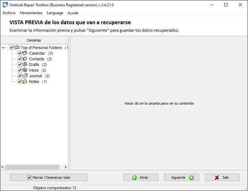Click folder tree scrollbar right arrow
Screen dimensions: 248x191
coord(65,167)
